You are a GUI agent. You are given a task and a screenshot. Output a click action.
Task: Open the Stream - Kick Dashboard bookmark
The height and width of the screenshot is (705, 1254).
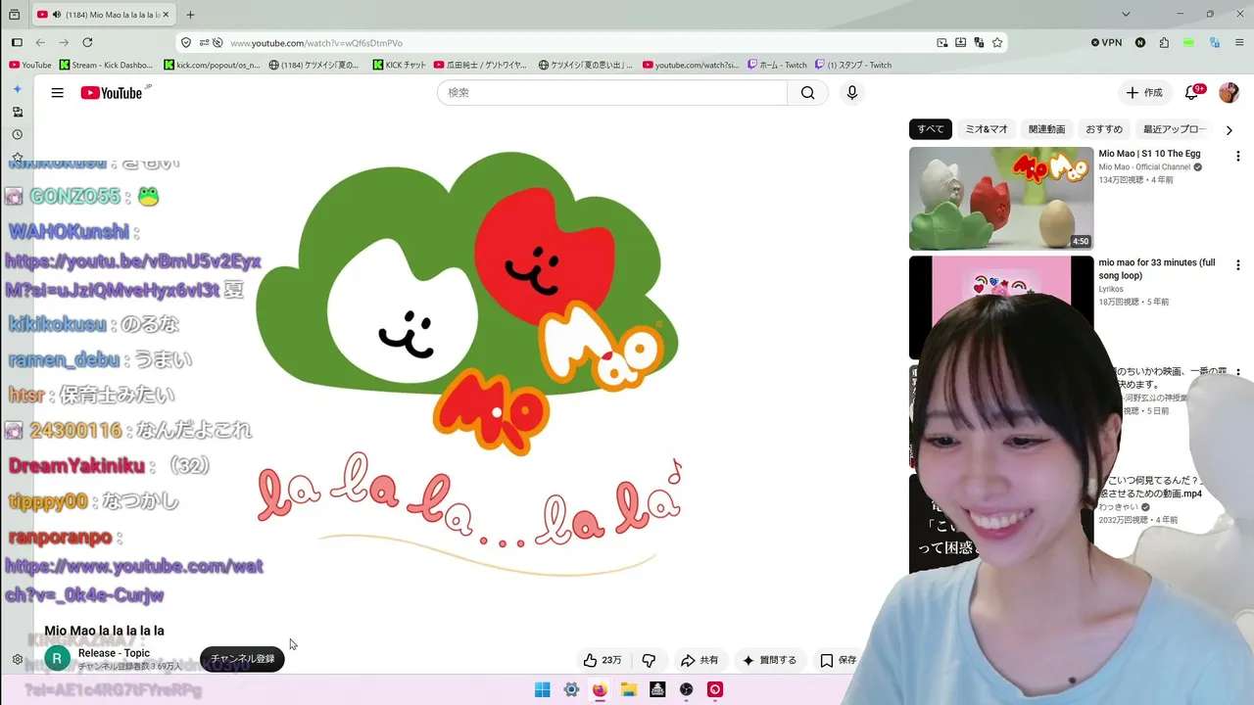point(107,65)
